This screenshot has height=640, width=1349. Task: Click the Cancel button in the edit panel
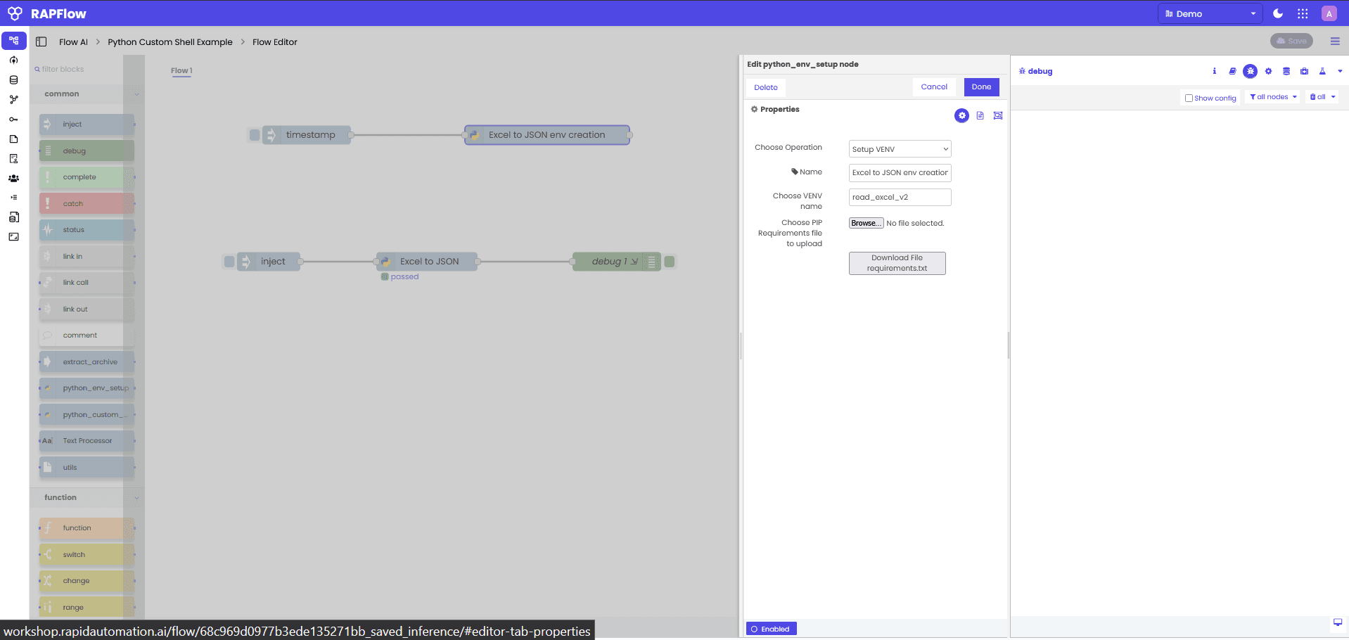[x=934, y=87]
